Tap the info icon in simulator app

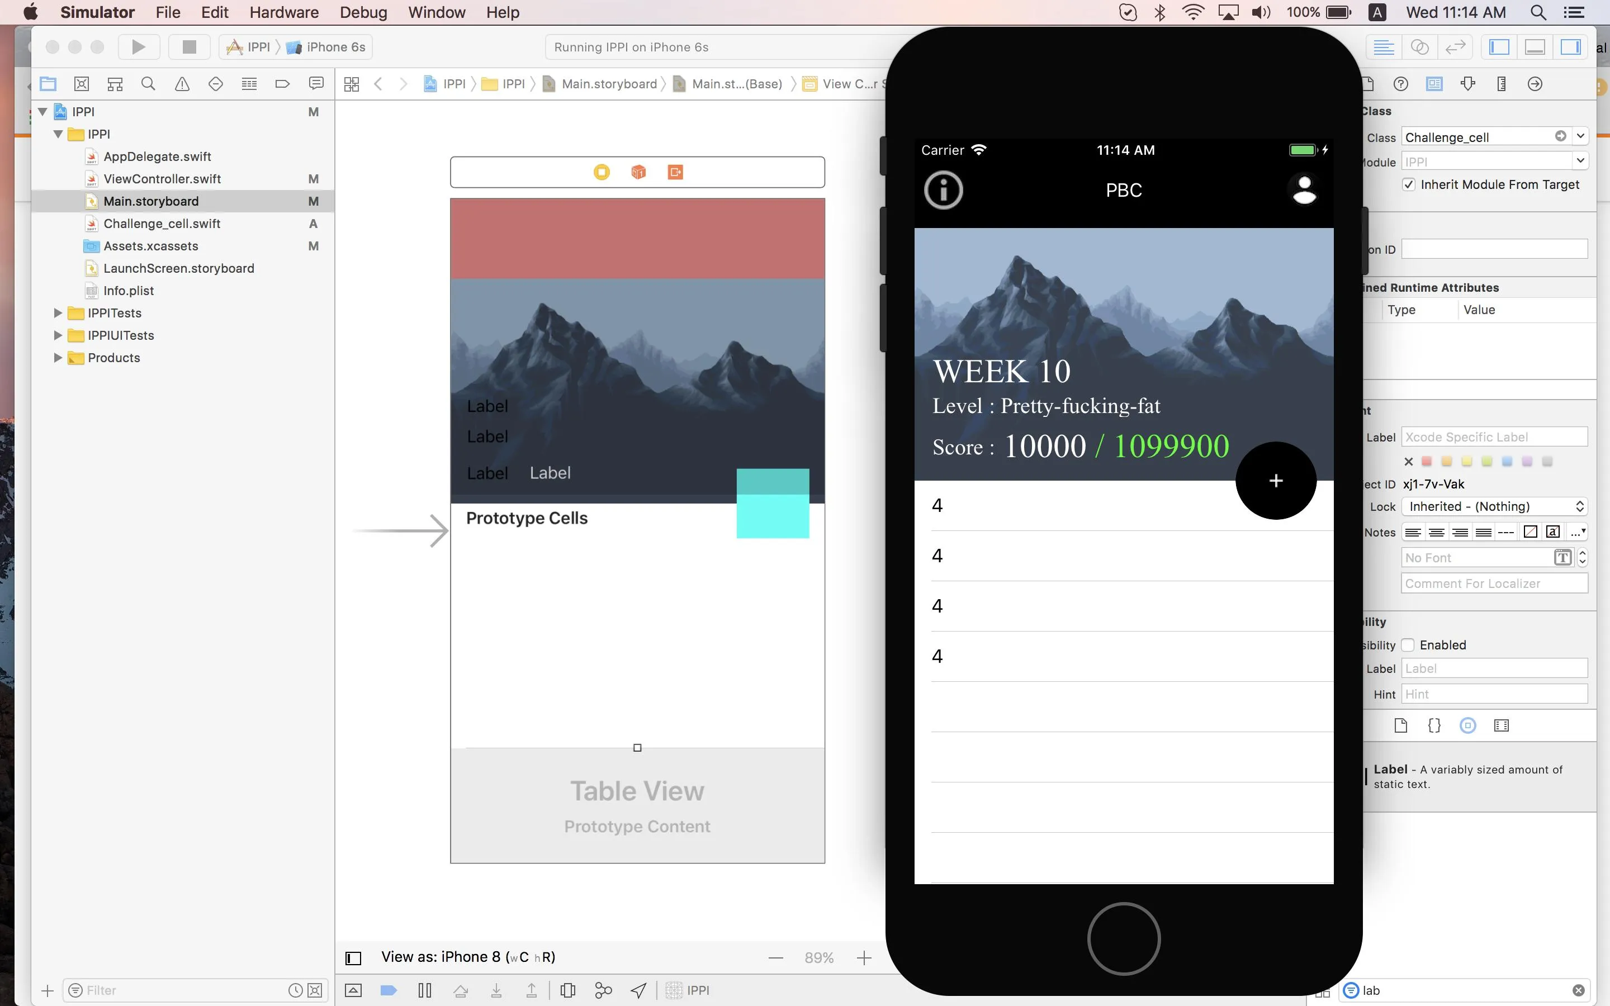943,190
